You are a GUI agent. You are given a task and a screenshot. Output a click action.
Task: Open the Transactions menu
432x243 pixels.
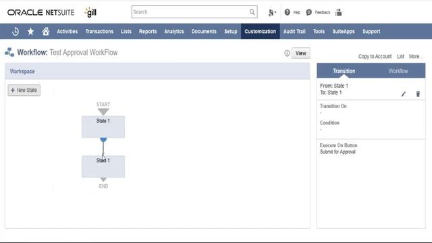tap(99, 32)
